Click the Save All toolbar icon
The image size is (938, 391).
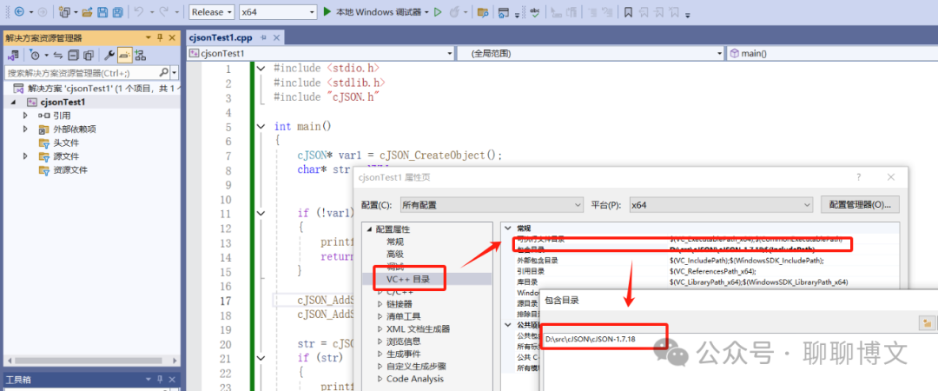[118, 12]
